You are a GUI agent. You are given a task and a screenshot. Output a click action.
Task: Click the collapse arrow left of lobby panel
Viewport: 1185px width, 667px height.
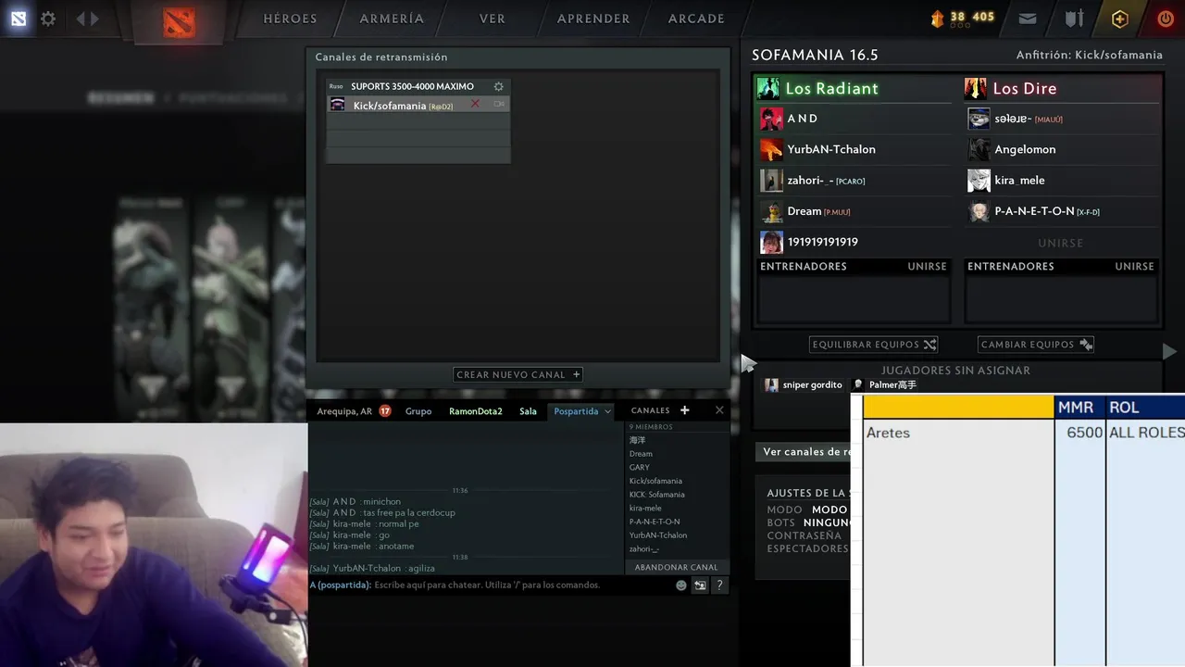748,364
